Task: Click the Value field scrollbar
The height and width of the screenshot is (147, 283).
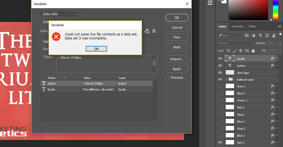Action: click(154, 64)
